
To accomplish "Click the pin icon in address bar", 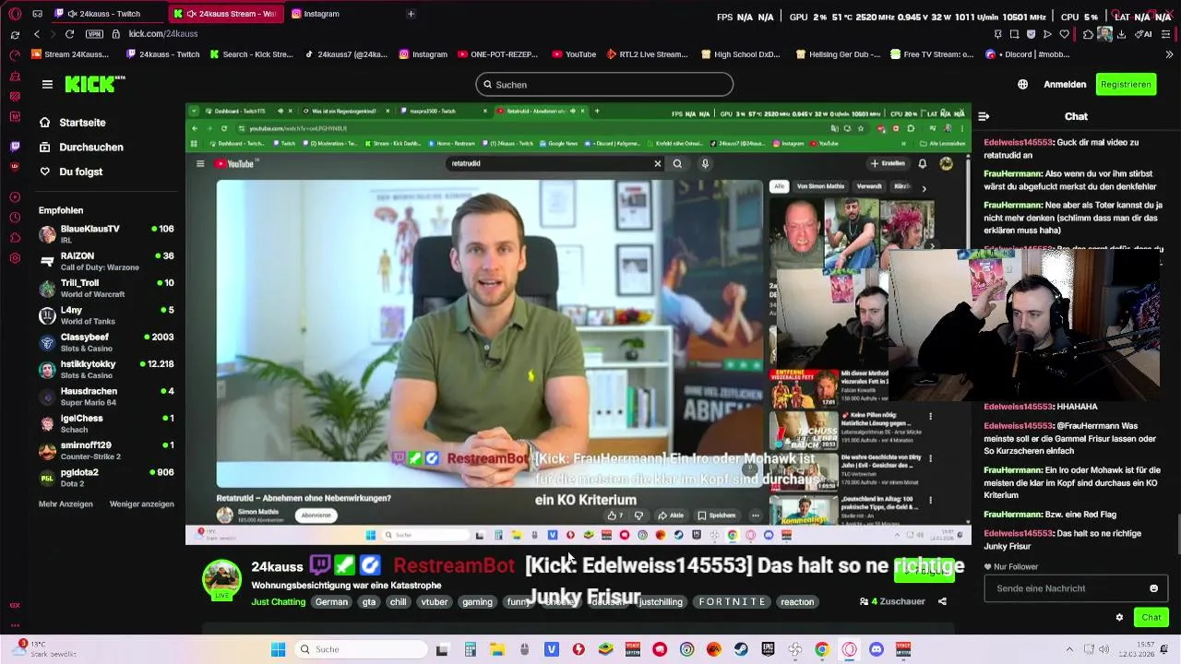I will pos(998,34).
